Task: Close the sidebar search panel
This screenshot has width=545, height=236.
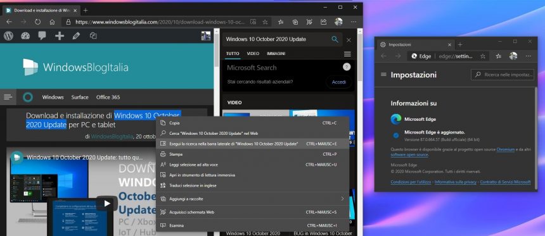Action: (349, 40)
